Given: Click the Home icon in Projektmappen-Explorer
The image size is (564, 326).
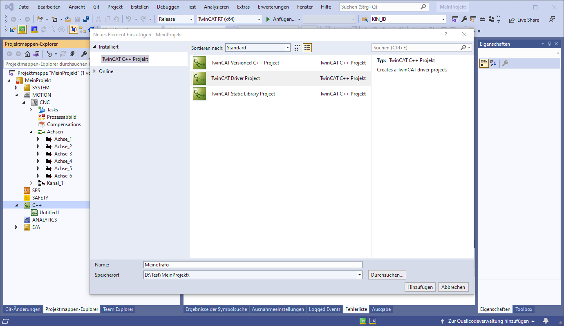Looking at the screenshot, I should tap(27, 54).
